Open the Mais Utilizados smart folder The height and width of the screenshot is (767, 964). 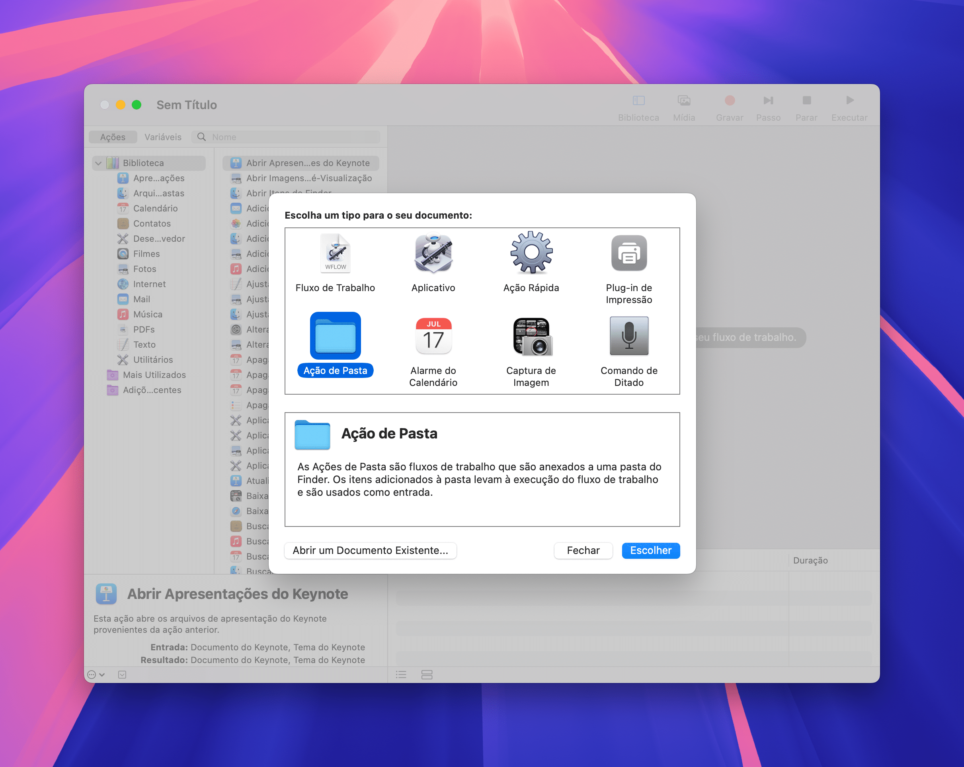[146, 375]
